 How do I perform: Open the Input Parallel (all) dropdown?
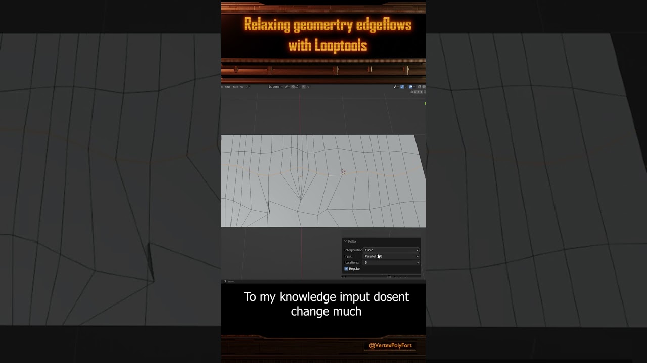point(391,256)
